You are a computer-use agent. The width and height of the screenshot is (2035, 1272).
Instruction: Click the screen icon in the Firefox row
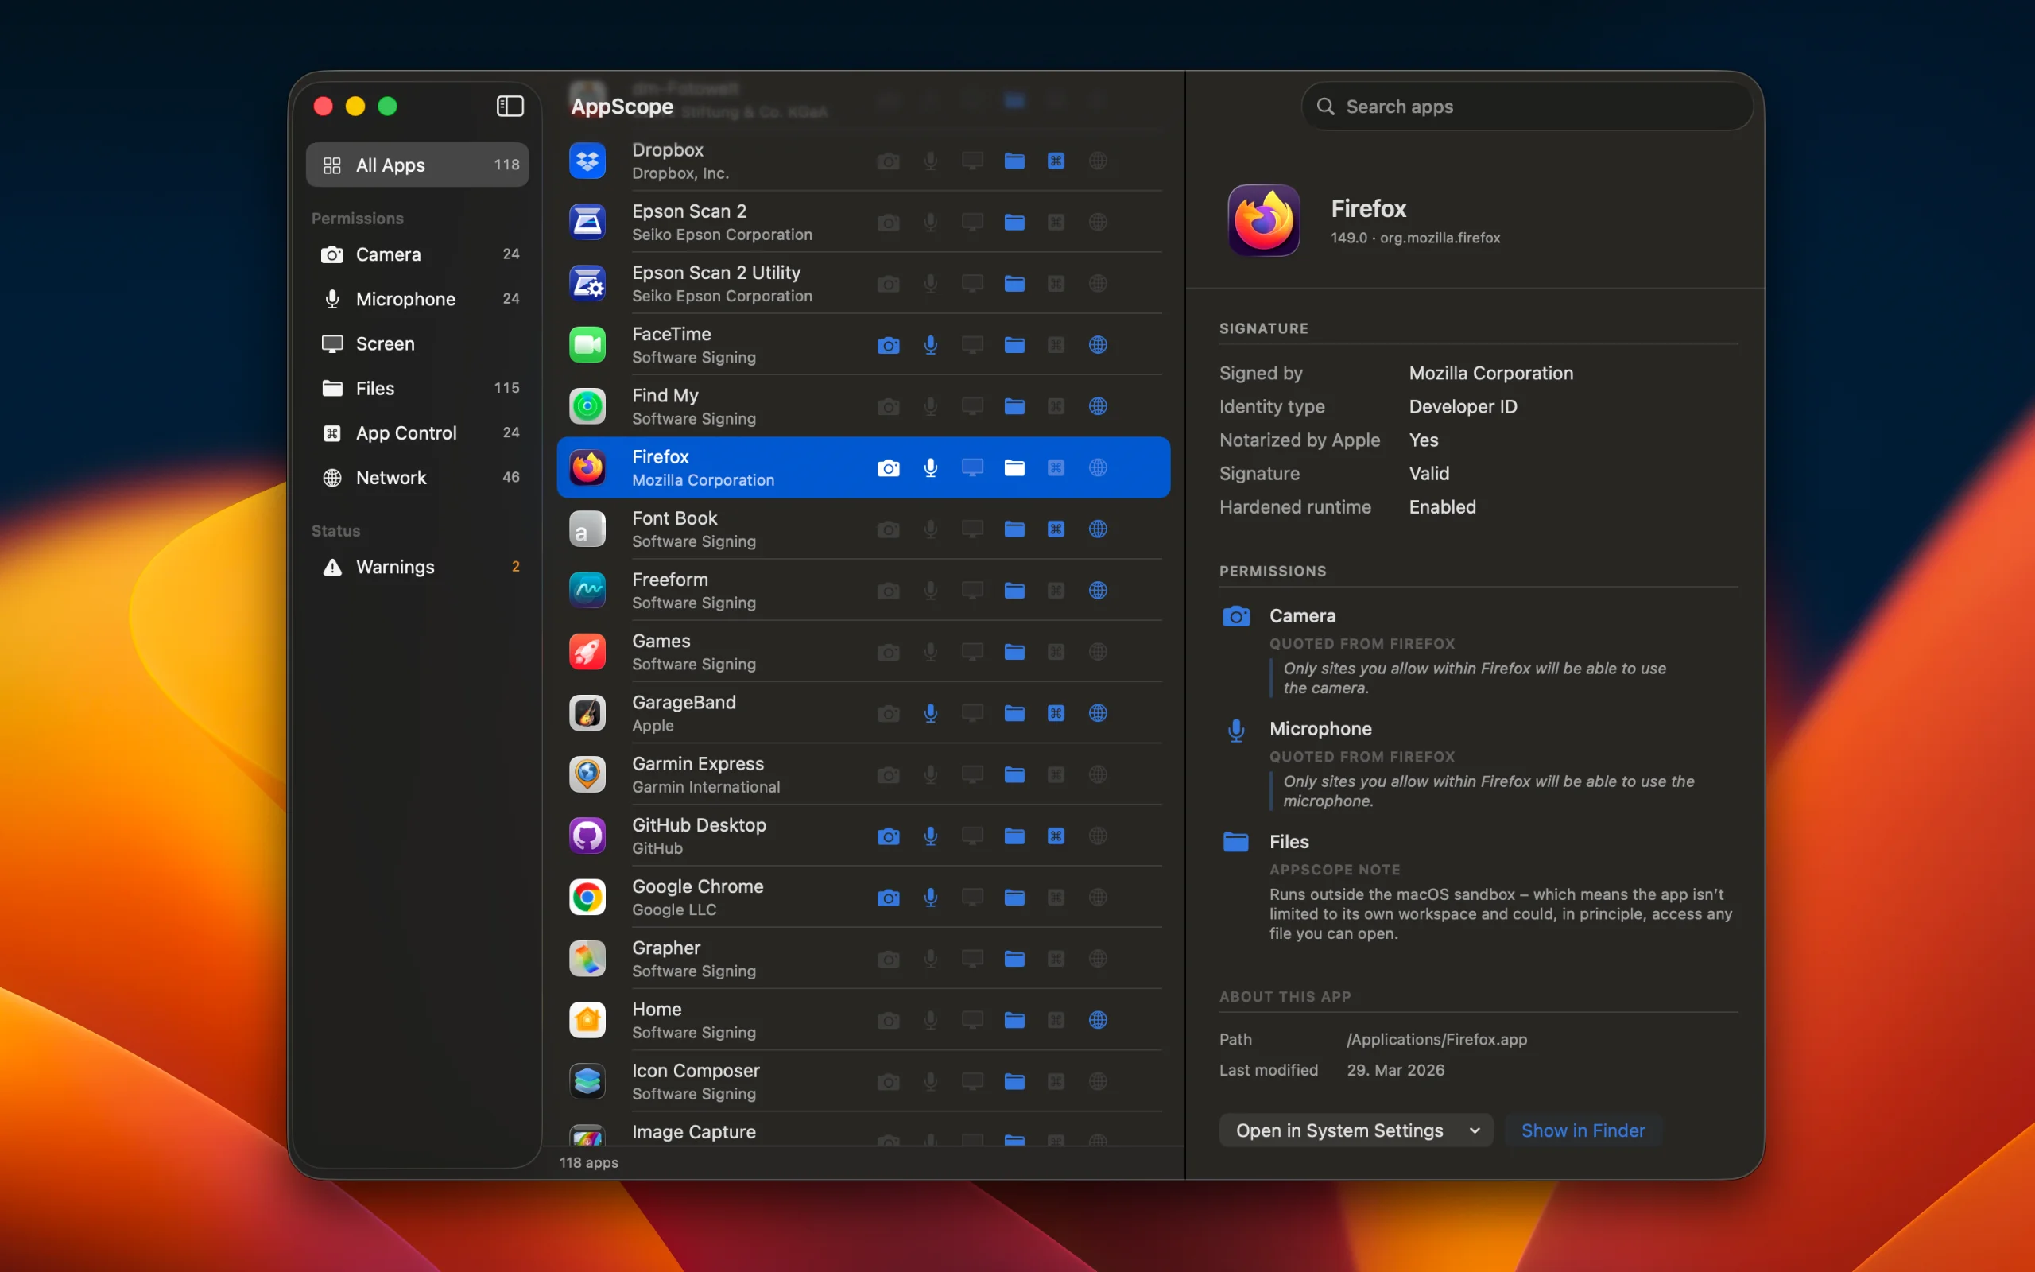tap(972, 467)
